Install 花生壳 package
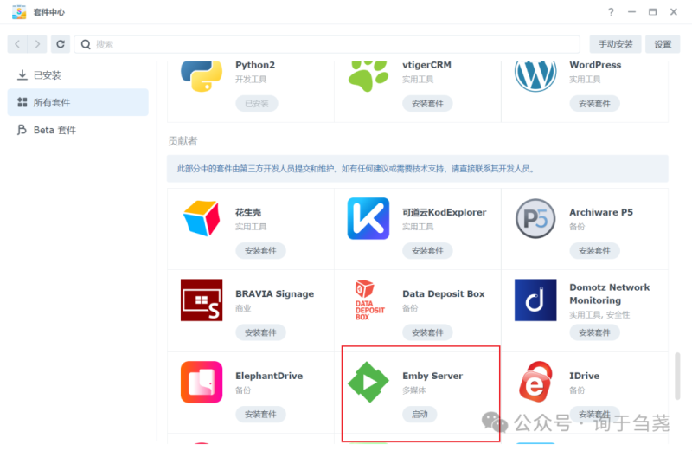 260,251
